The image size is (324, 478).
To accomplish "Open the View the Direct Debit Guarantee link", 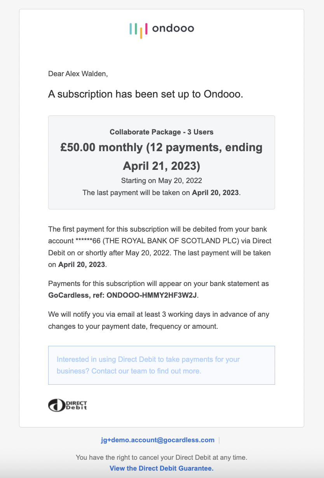I will pos(161,468).
